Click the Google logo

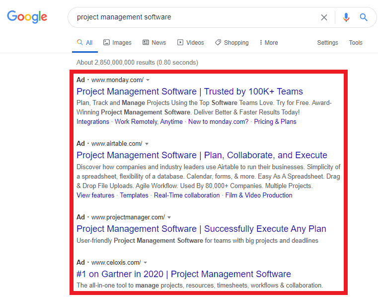(x=27, y=17)
